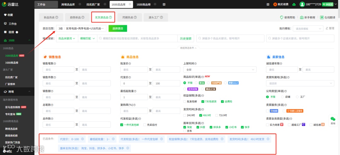Viewport: 340px width, 155px height.
Task: Uncheck 一件代发包邮 checkbox
Action: tap(122, 125)
